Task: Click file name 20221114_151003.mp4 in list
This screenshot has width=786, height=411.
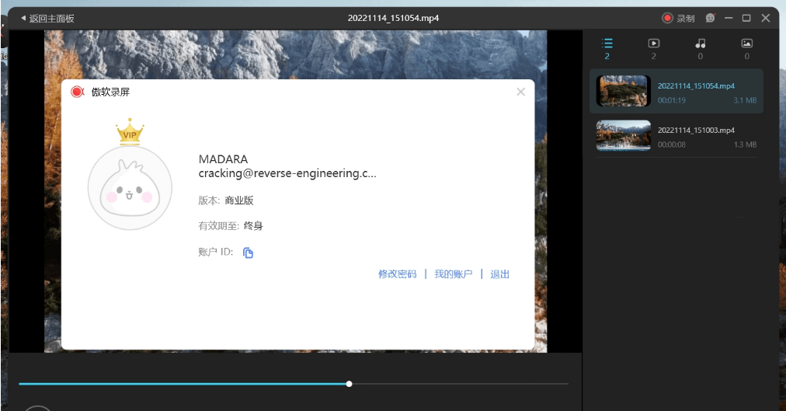Action: click(696, 131)
